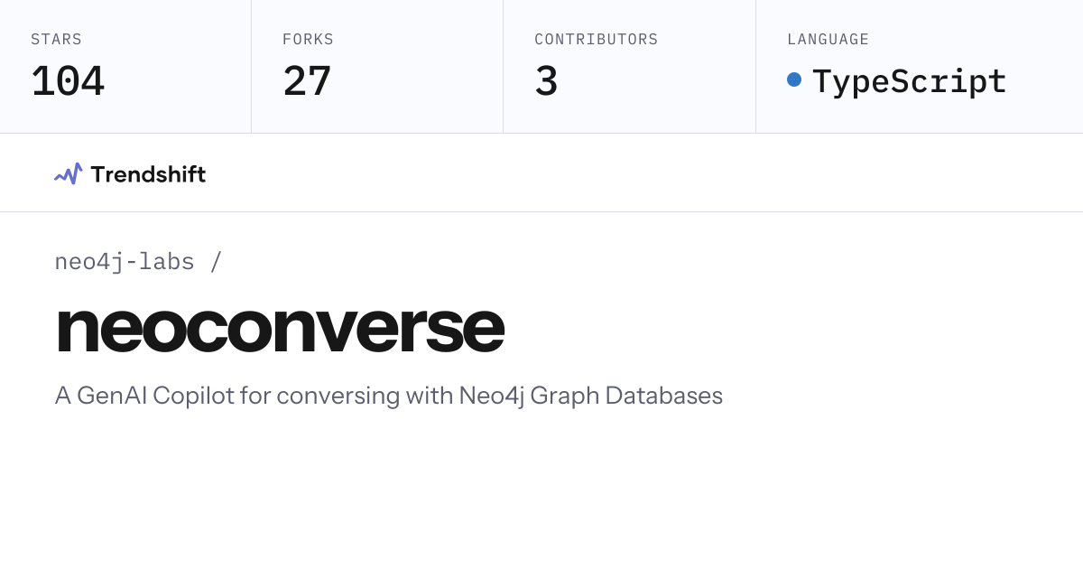Open the neo4j-labs owner link
1083x569 pixels.
coord(125,262)
